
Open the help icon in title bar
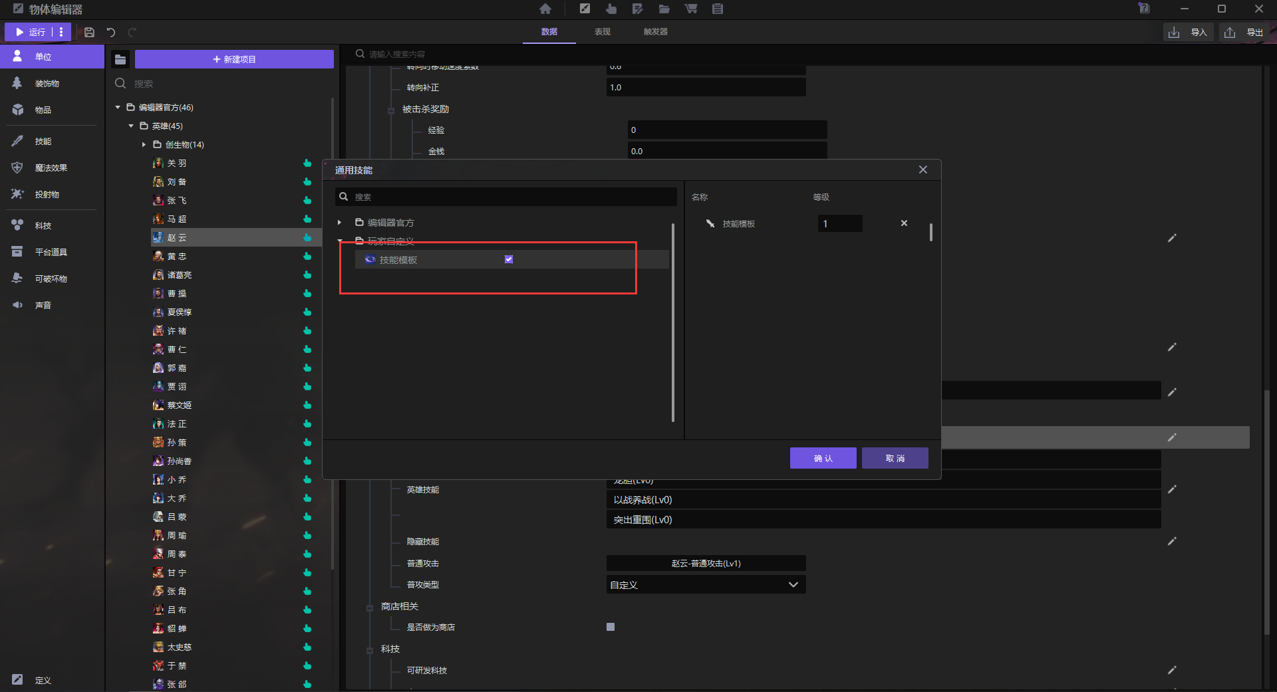pyautogui.click(x=1144, y=9)
